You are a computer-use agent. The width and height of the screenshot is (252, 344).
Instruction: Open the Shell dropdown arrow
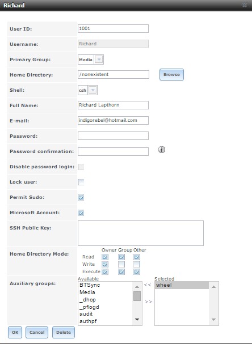(93, 90)
